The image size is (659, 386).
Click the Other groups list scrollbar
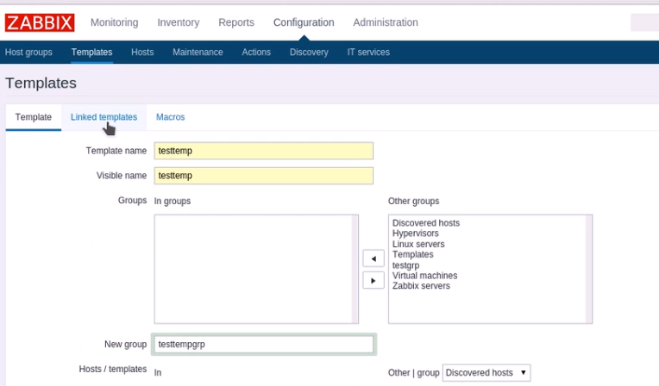click(589, 269)
